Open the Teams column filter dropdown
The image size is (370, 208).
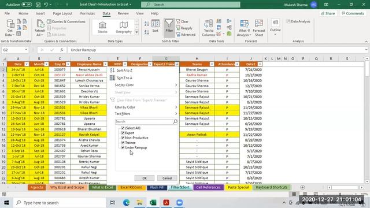pos(212,64)
